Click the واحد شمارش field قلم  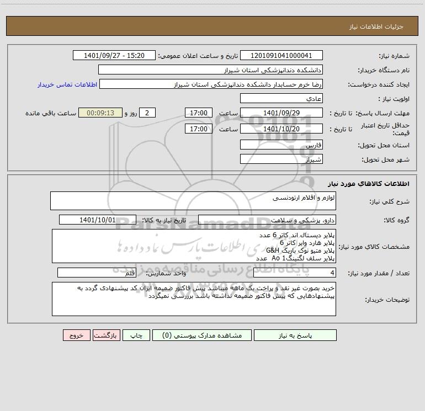point(97,273)
